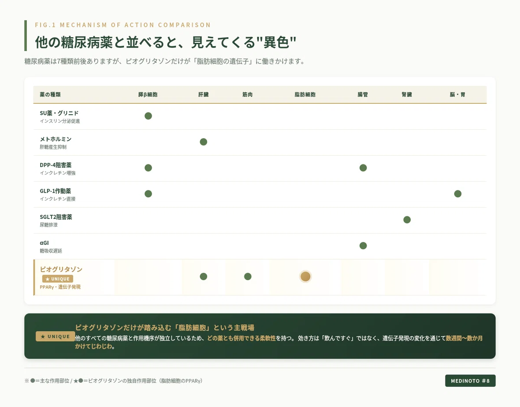Screen dimensions: 520x407
Task: Click the ピオグリタゾン row label
Action: (x=61, y=269)
